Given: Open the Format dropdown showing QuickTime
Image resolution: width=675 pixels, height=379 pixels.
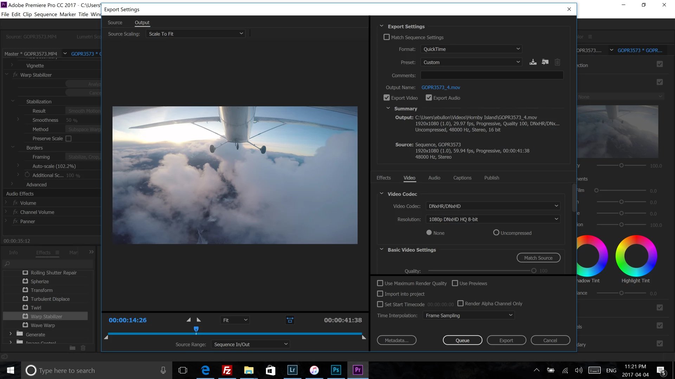Looking at the screenshot, I should pyautogui.click(x=471, y=49).
